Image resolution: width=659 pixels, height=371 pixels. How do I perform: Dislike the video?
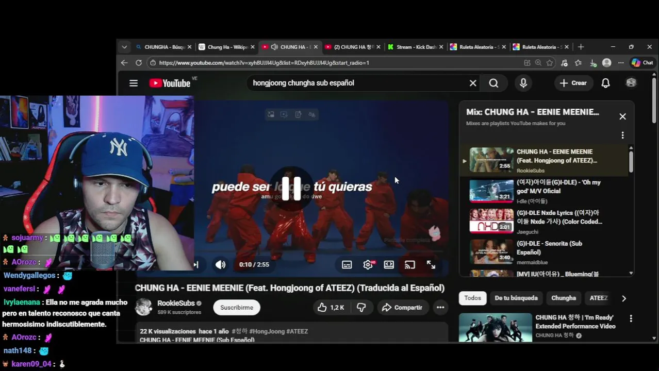[x=361, y=308]
